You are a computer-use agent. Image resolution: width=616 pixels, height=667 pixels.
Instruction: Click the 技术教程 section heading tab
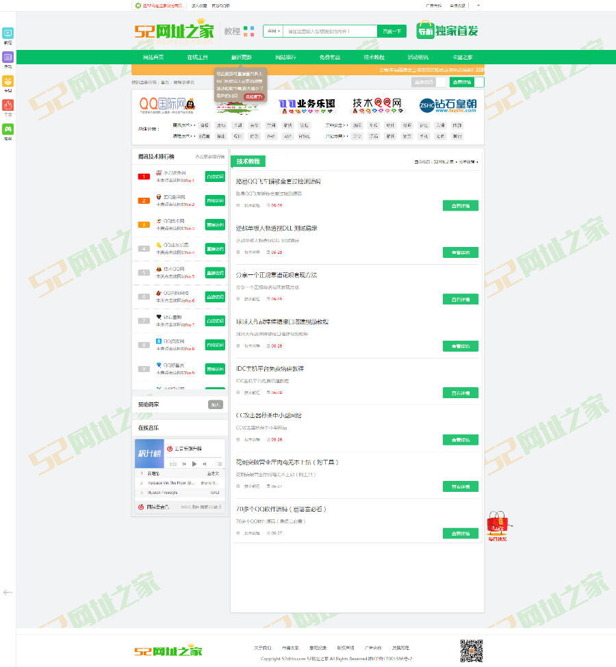[x=248, y=161]
